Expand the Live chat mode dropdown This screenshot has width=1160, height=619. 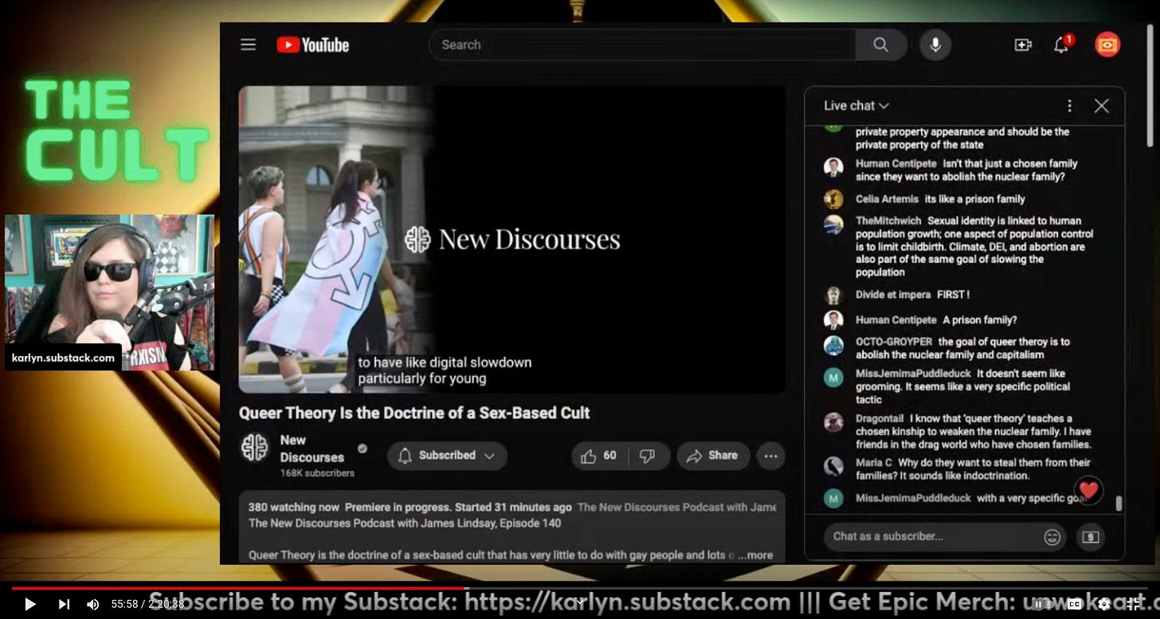(856, 106)
